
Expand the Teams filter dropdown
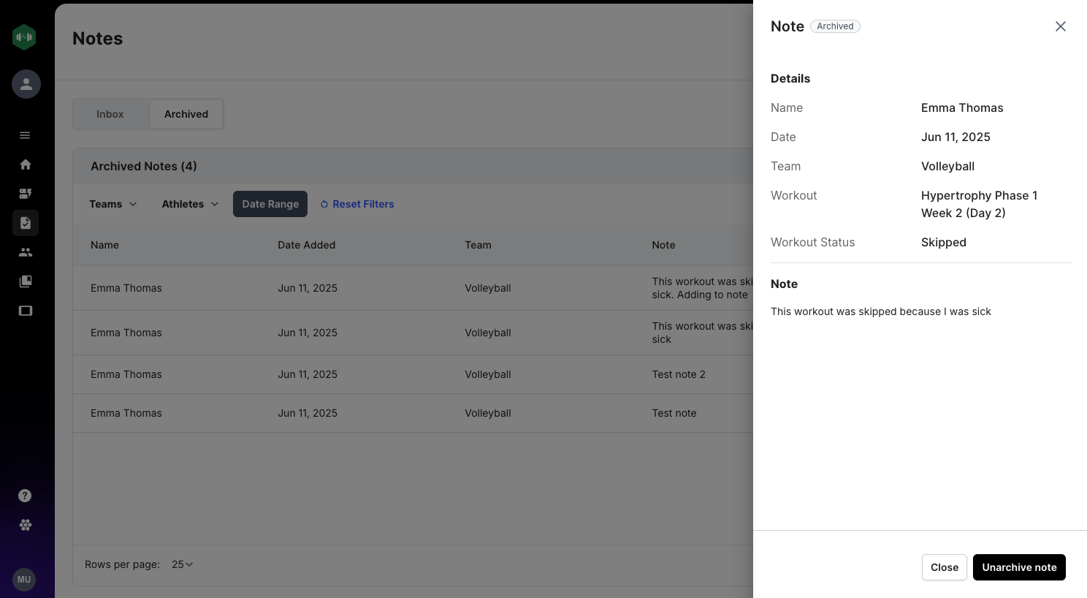coord(113,204)
